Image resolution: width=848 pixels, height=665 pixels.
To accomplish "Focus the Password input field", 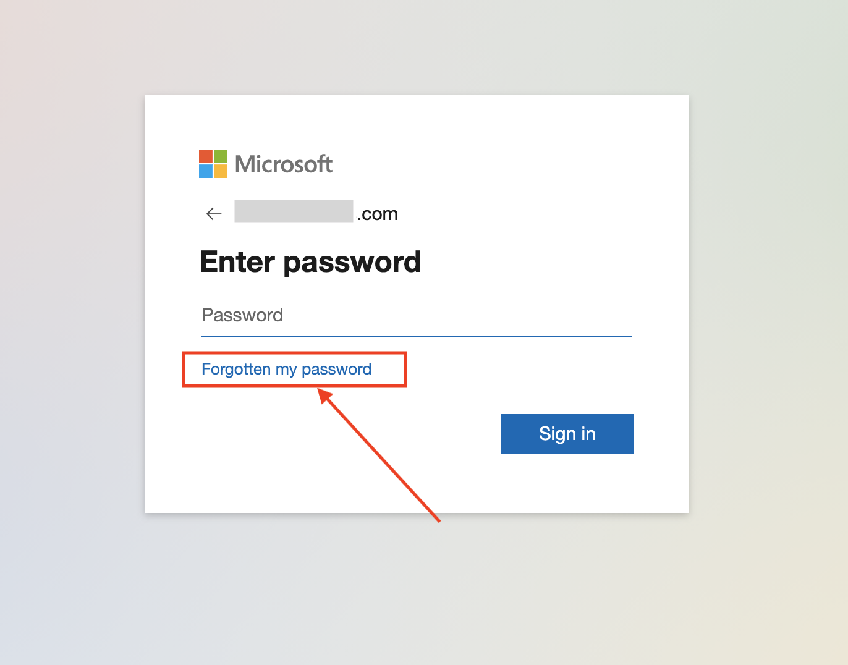I will pos(417,316).
